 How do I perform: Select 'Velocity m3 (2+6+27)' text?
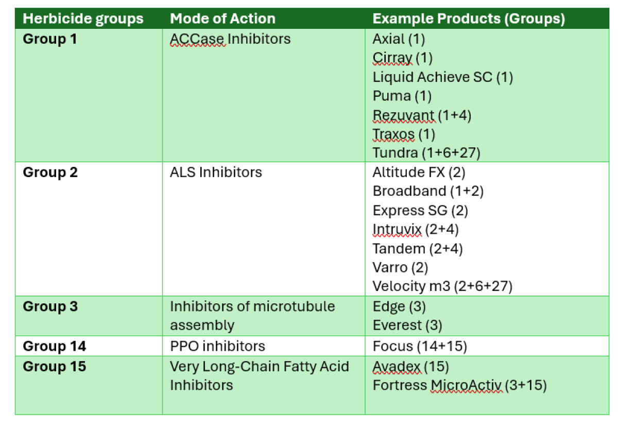point(442,286)
